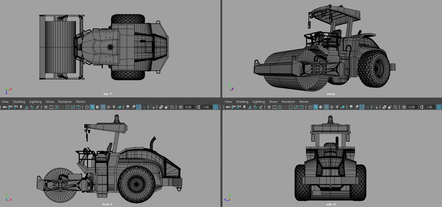
Task: Click Safe Title icon in front view toolbar
Action: tap(78, 107)
